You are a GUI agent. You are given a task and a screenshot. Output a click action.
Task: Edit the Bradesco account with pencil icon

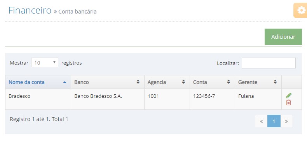pyautogui.click(x=289, y=96)
